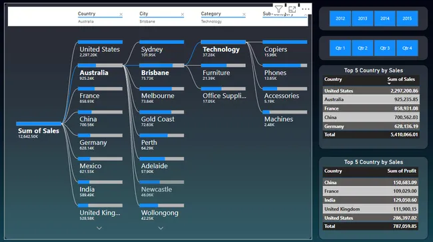Select the France node in tree
433x242 pixels.
[100, 95]
